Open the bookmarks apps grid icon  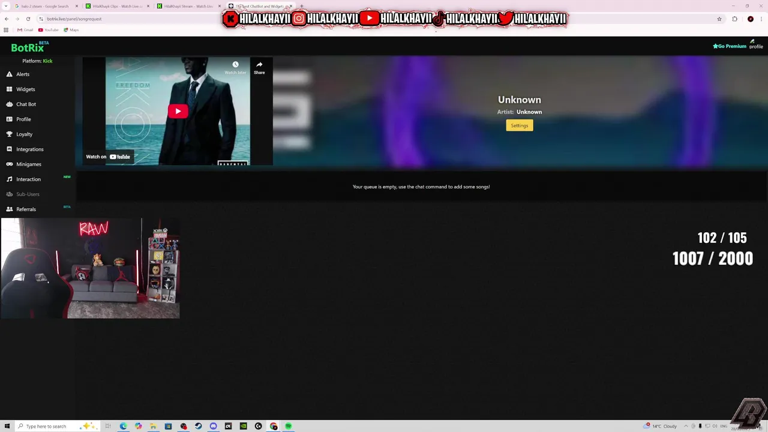pyautogui.click(x=7, y=29)
